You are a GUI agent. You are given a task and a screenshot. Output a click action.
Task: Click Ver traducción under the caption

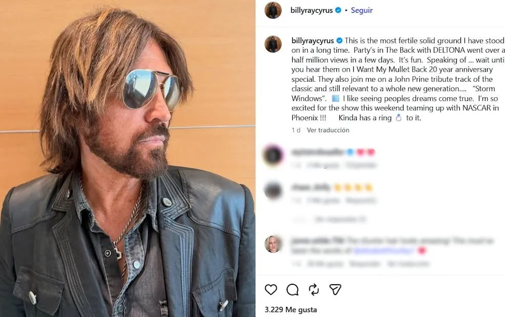pyautogui.click(x=328, y=130)
